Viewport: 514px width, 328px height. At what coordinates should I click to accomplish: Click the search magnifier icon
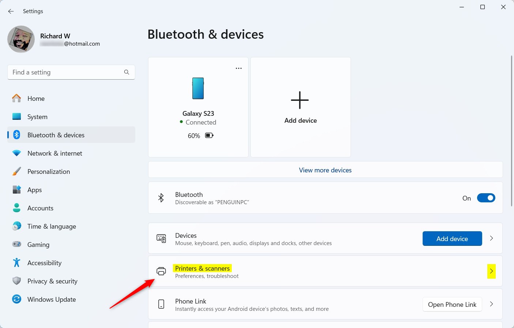126,72
